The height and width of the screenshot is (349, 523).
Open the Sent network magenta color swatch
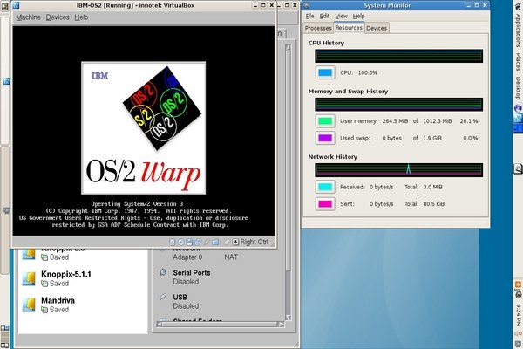(325, 203)
